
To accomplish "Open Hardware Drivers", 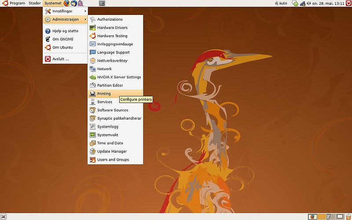I will (115, 28).
